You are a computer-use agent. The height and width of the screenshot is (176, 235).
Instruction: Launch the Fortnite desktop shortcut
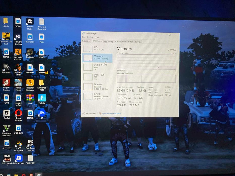[x=42, y=99]
